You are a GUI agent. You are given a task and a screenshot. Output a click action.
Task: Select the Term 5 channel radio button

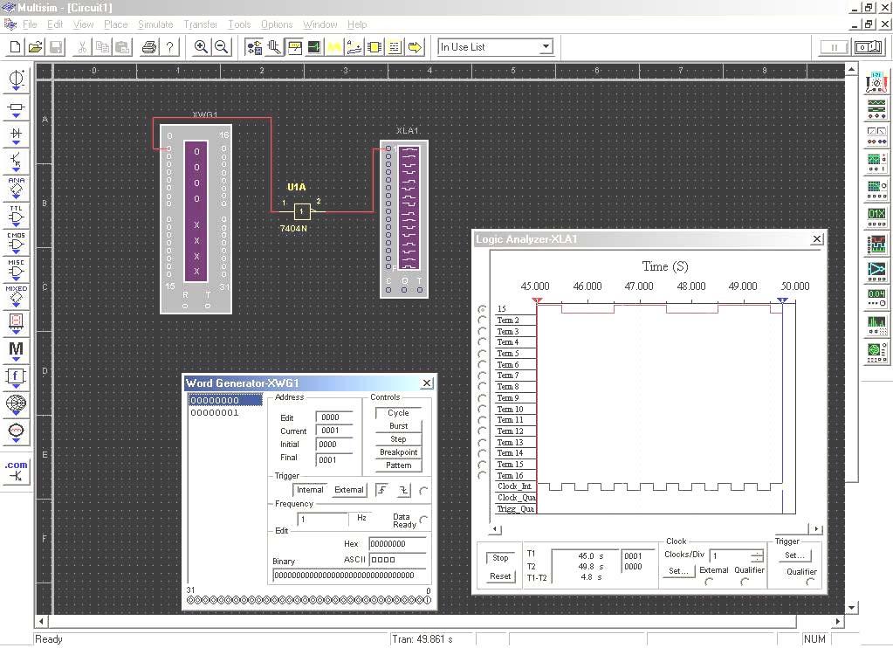[483, 354]
